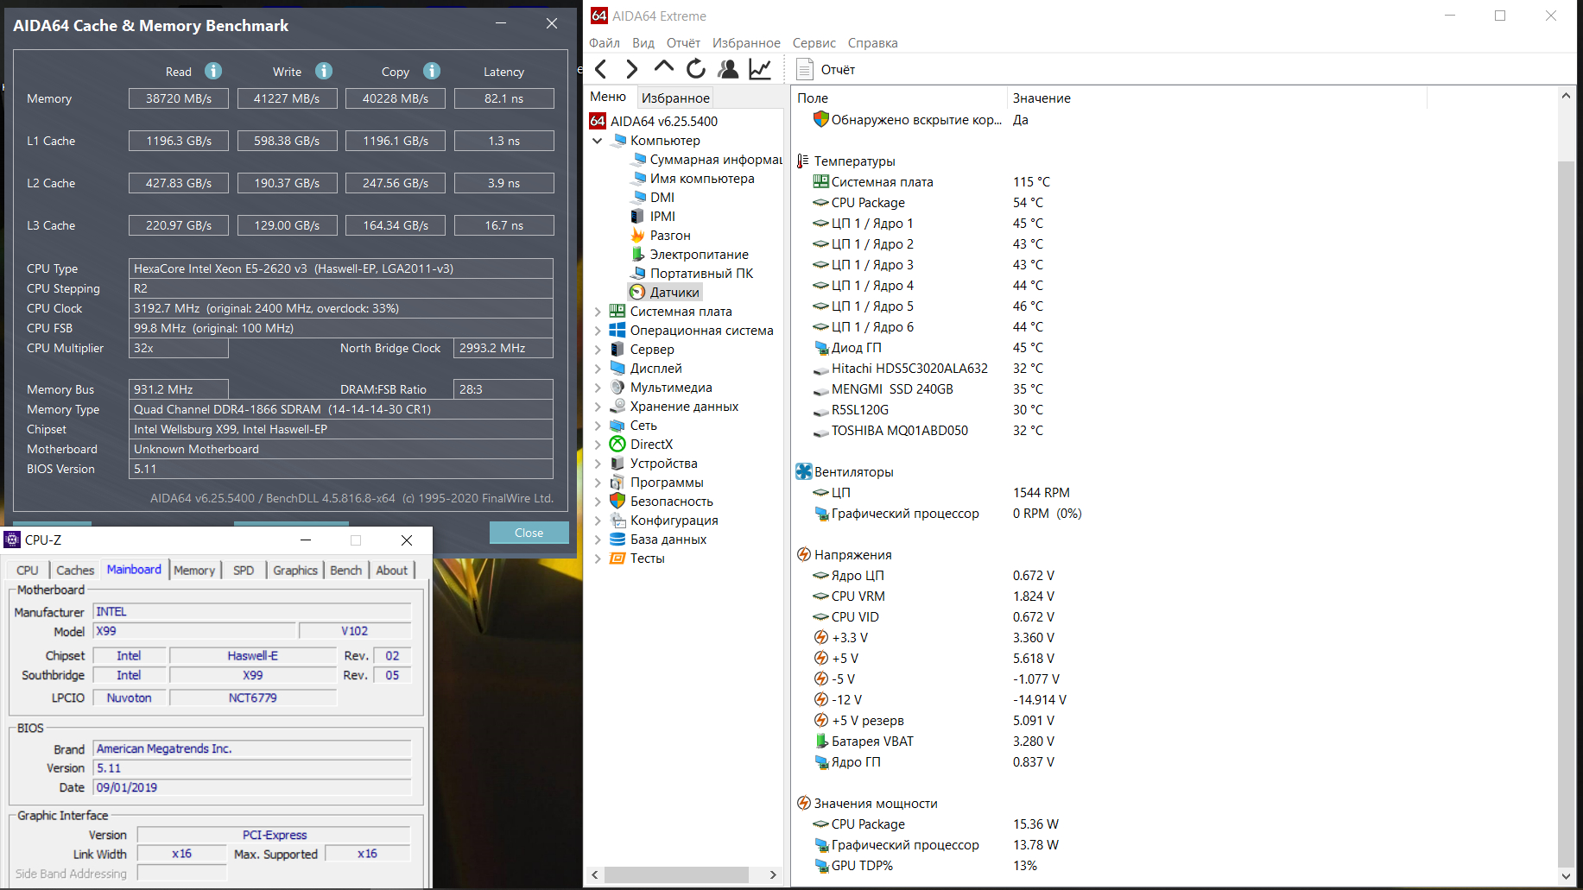This screenshot has width=1583, height=890.
Task: Open the Отчёт menu in menu bar
Action: pyautogui.click(x=683, y=42)
